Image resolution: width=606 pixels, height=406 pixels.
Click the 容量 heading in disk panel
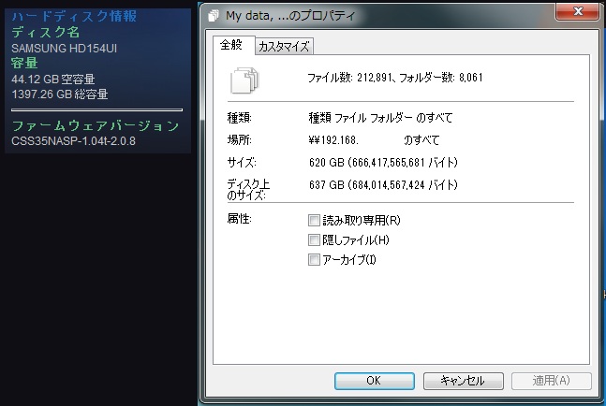coord(24,63)
